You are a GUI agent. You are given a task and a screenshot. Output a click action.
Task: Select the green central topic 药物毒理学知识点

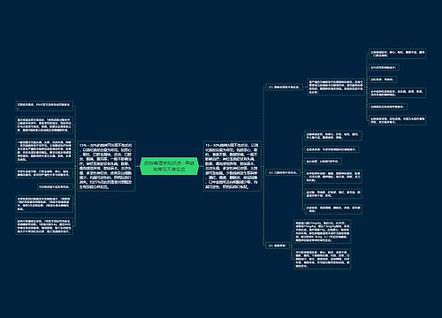170,166
